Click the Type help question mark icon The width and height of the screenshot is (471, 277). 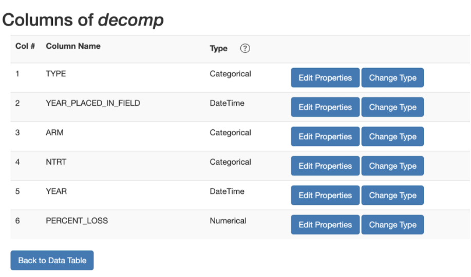245,48
